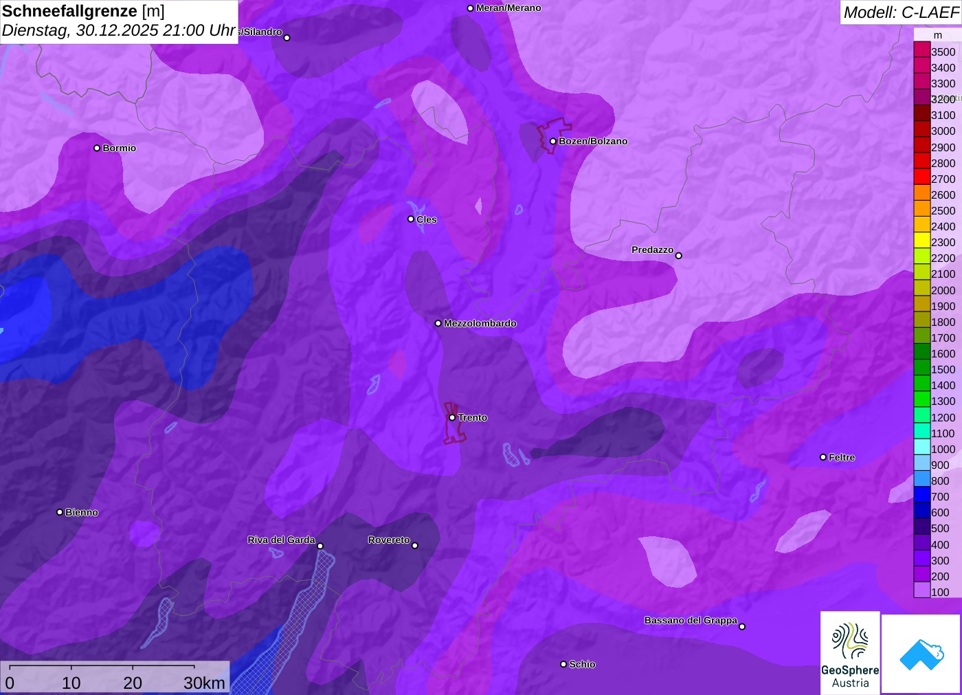The height and width of the screenshot is (695, 962).
Task: Click the Trento city boundary outline
Action: [454, 423]
